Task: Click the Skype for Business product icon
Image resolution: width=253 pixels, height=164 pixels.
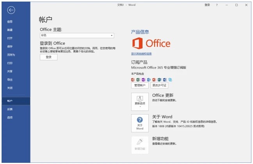Action: [x=170, y=80]
